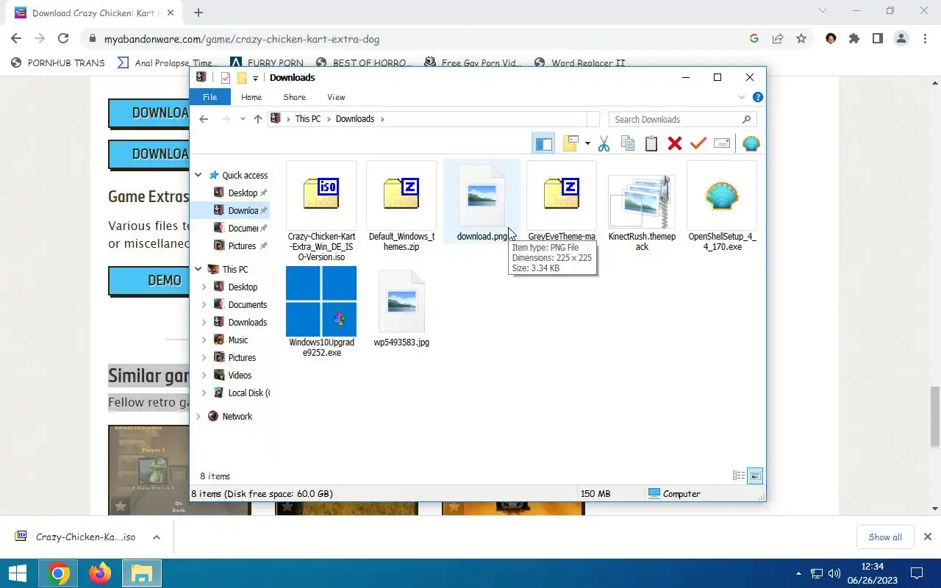Click Chrome Share page icon
This screenshot has height=588, width=941.
point(778,39)
